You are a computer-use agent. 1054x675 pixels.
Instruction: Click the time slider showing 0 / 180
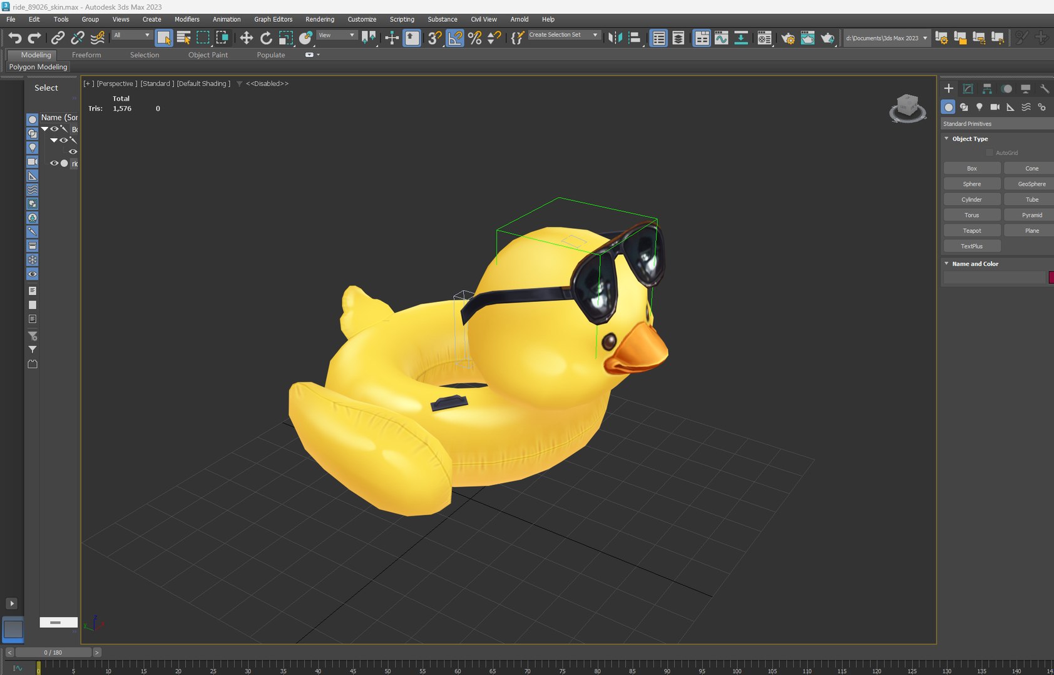[53, 652]
